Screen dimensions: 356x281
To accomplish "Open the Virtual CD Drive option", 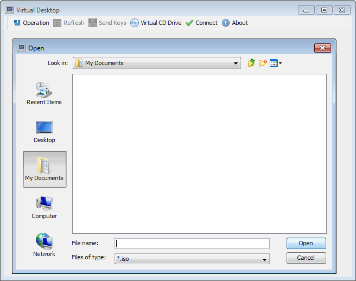I will click(x=156, y=23).
